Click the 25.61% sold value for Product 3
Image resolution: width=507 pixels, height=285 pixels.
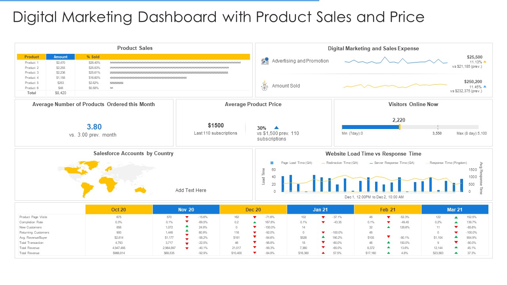[x=95, y=73]
